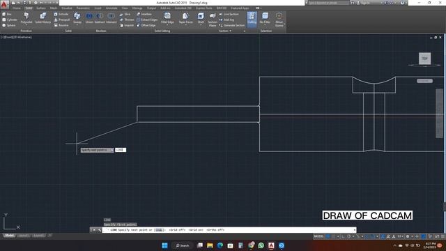Click the search keyword input field
The height and width of the screenshot is (251, 446).
(328, 3)
